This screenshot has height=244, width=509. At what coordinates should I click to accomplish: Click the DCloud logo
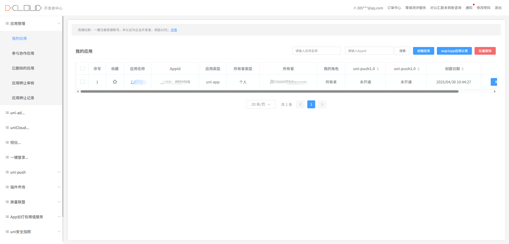[x=23, y=8]
